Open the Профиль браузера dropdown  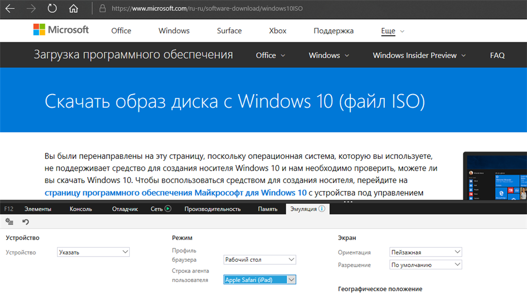click(259, 260)
